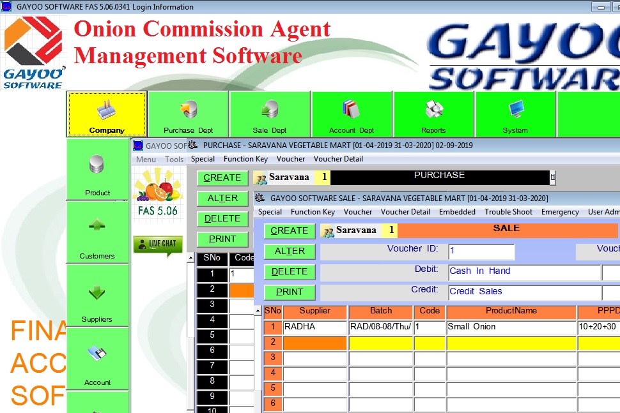Screen dimensions: 620x413
Task: Select row number 5 in Purchase grid
Action: pos(212,335)
